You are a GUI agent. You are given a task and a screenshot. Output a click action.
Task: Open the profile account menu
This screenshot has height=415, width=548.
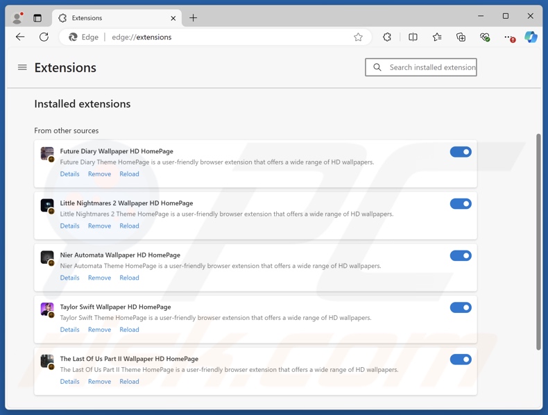[17, 17]
